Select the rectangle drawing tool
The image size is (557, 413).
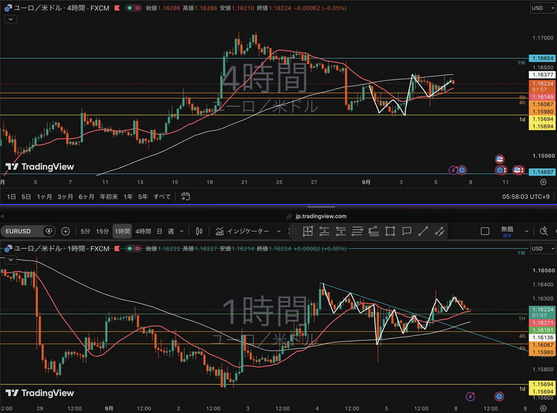point(390,231)
